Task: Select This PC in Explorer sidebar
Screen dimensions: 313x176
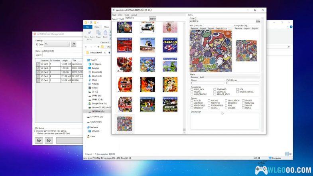Action: tap(92, 60)
